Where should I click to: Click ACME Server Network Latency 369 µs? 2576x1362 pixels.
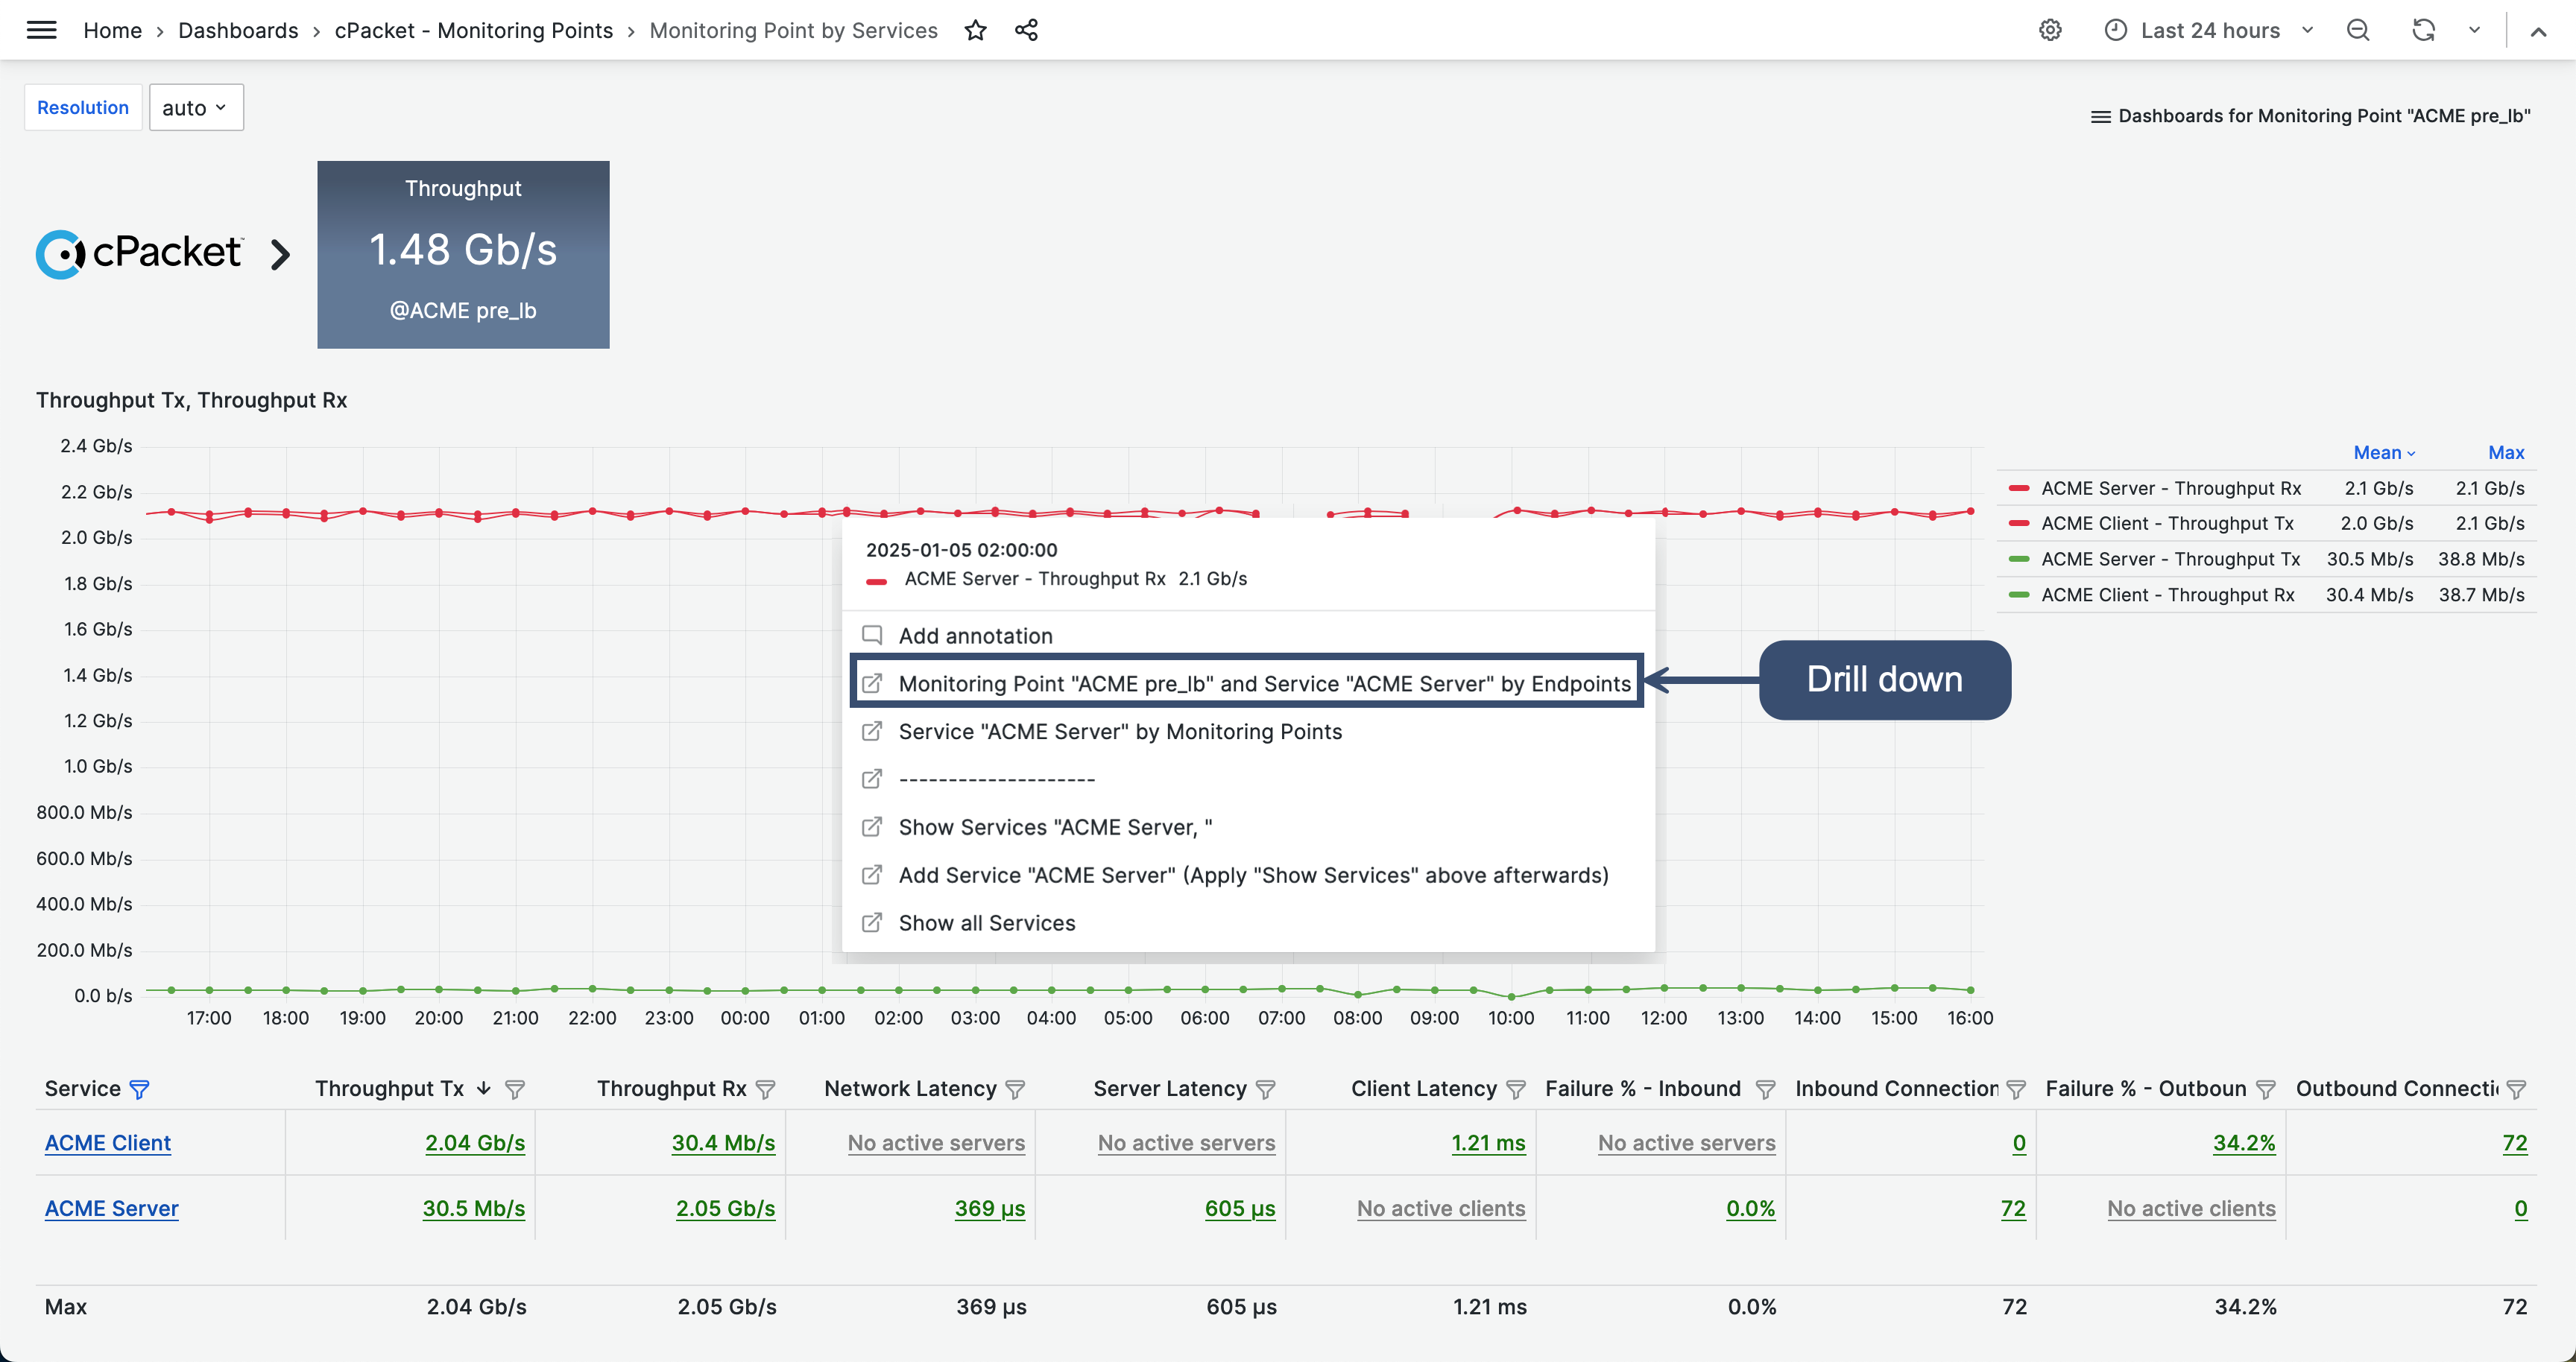click(990, 1208)
